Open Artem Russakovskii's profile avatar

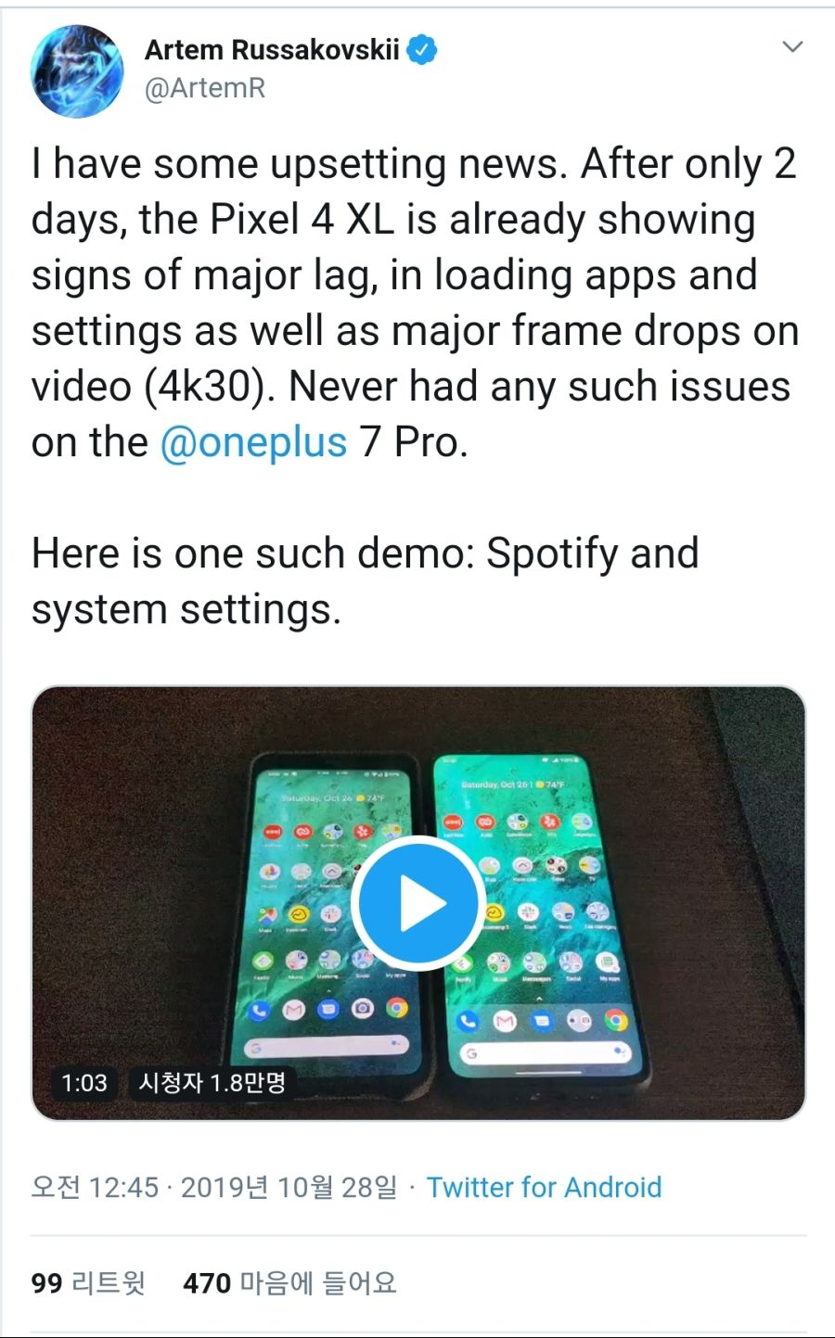pyautogui.click(x=77, y=71)
